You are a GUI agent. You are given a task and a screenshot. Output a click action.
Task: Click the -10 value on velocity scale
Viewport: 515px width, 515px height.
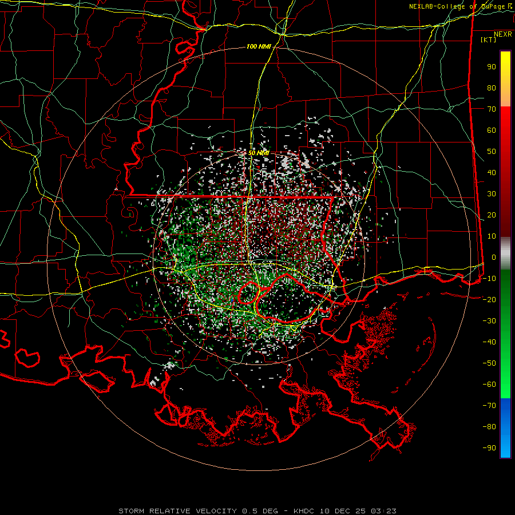tap(489, 279)
